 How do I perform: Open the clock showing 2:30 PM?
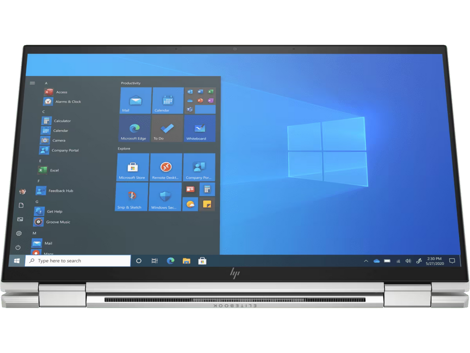click(435, 261)
